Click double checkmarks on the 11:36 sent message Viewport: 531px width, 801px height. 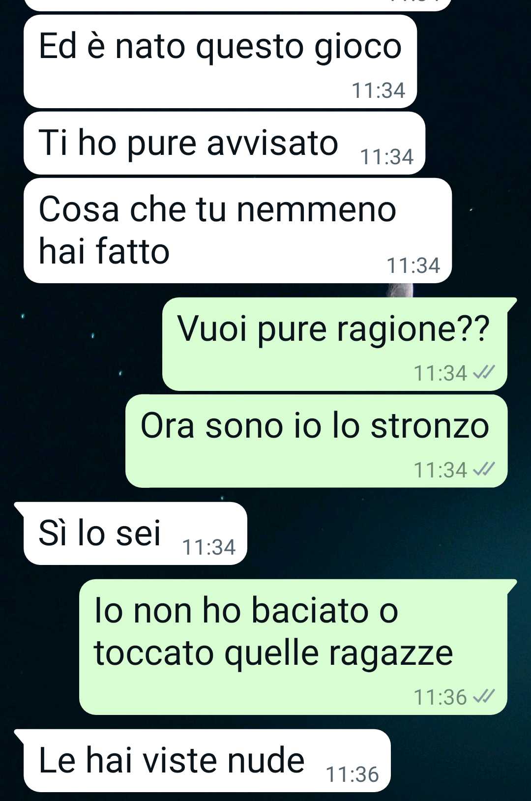(x=483, y=697)
